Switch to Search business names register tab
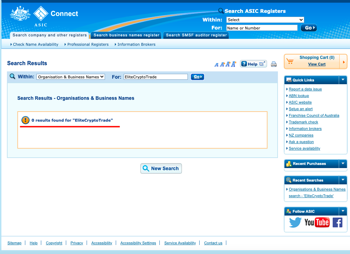This screenshot has width=350, height=254. (126, 35)
